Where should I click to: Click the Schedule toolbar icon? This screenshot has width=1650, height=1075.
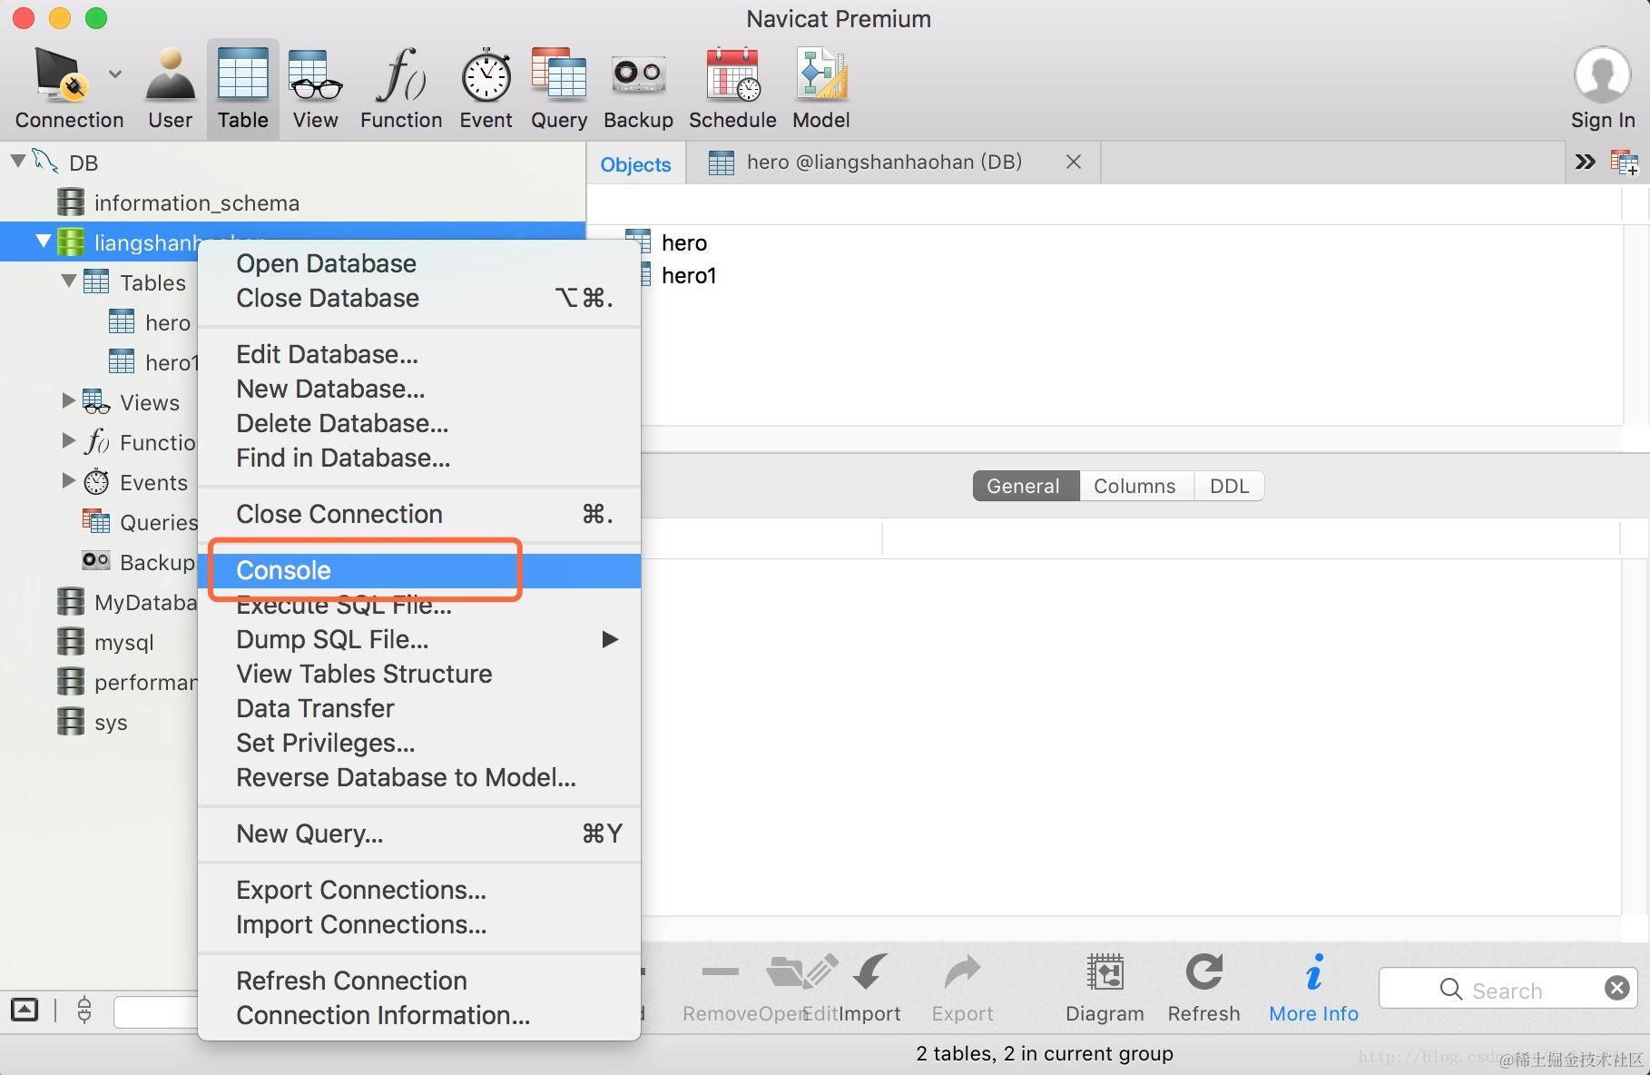coord(732,88)
